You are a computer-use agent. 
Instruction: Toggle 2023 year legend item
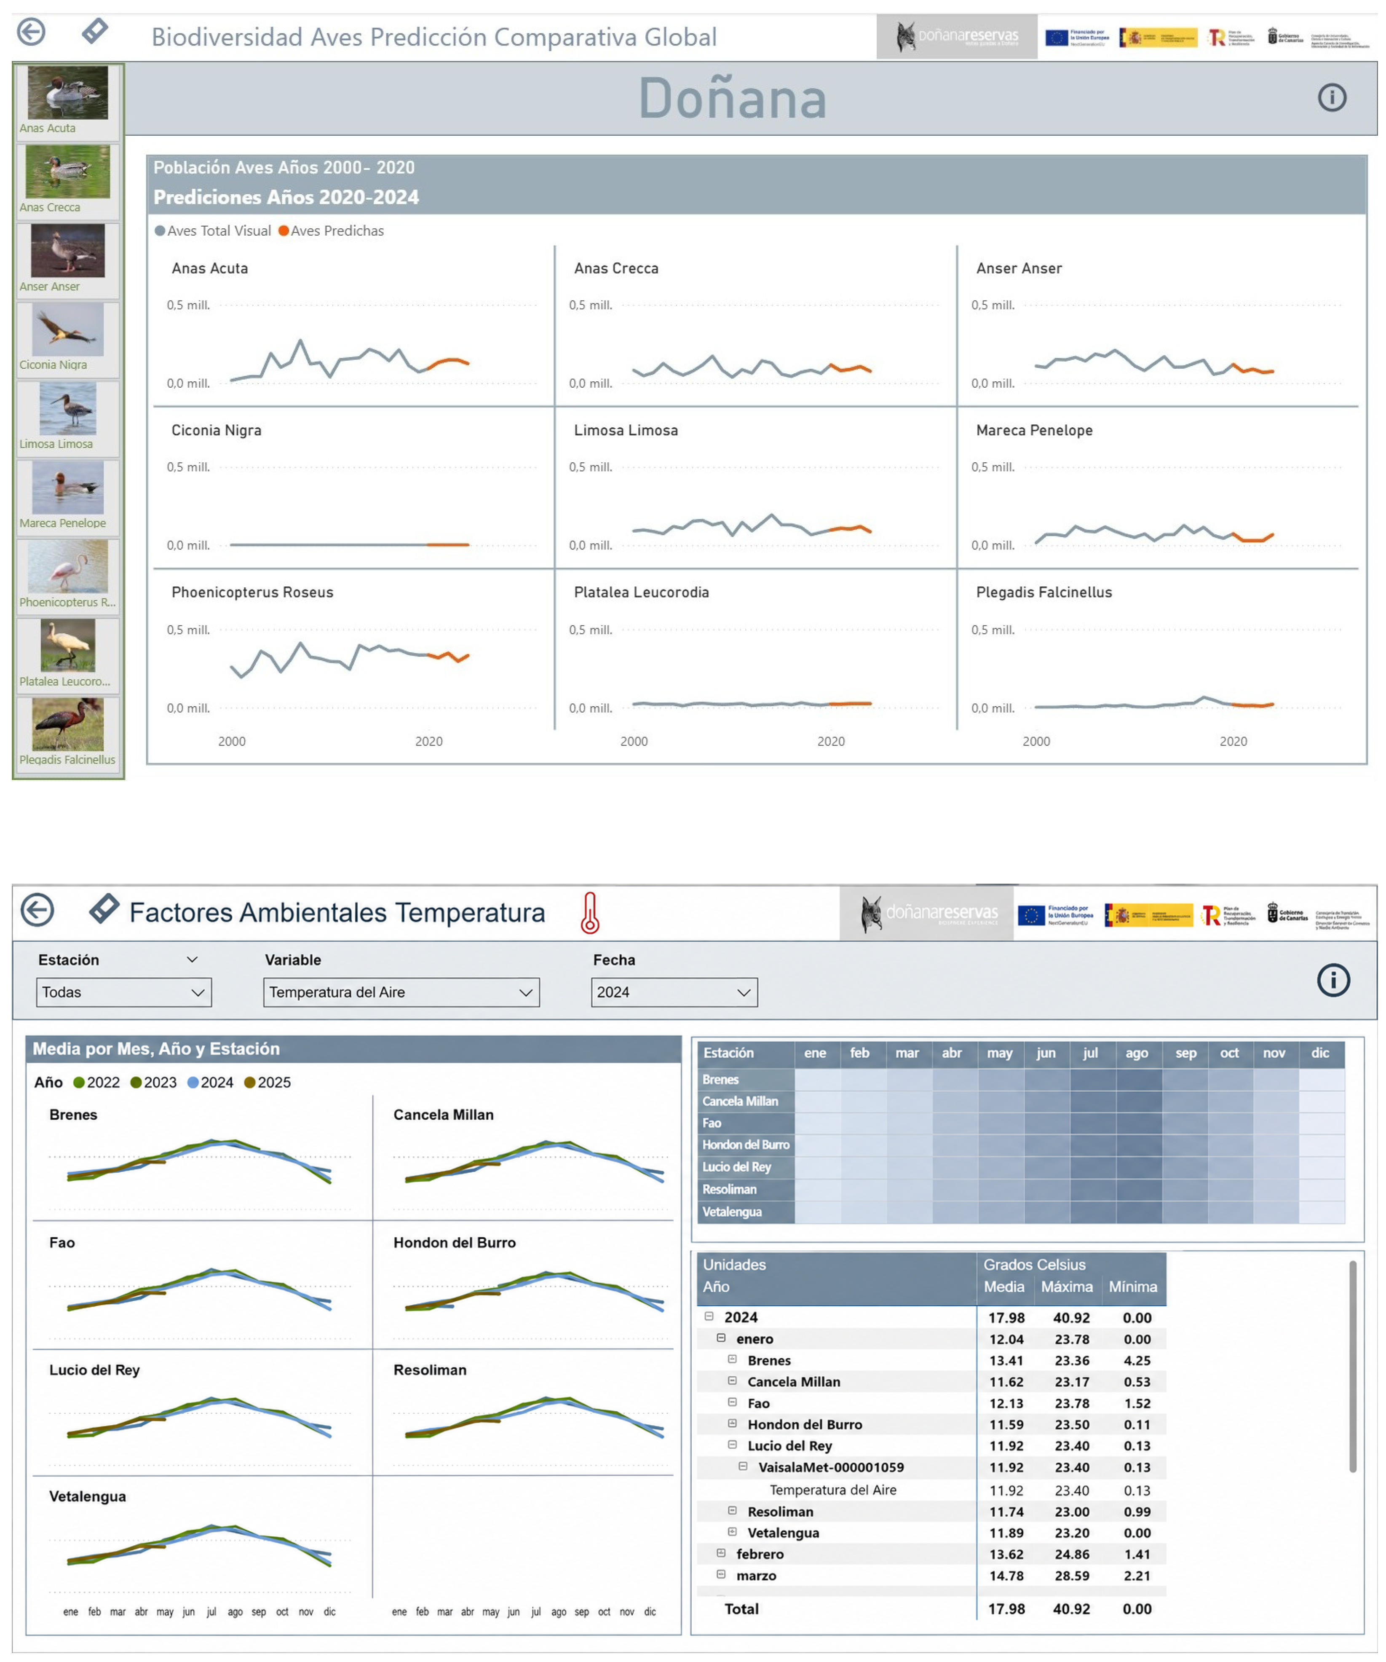point(153,1082)
